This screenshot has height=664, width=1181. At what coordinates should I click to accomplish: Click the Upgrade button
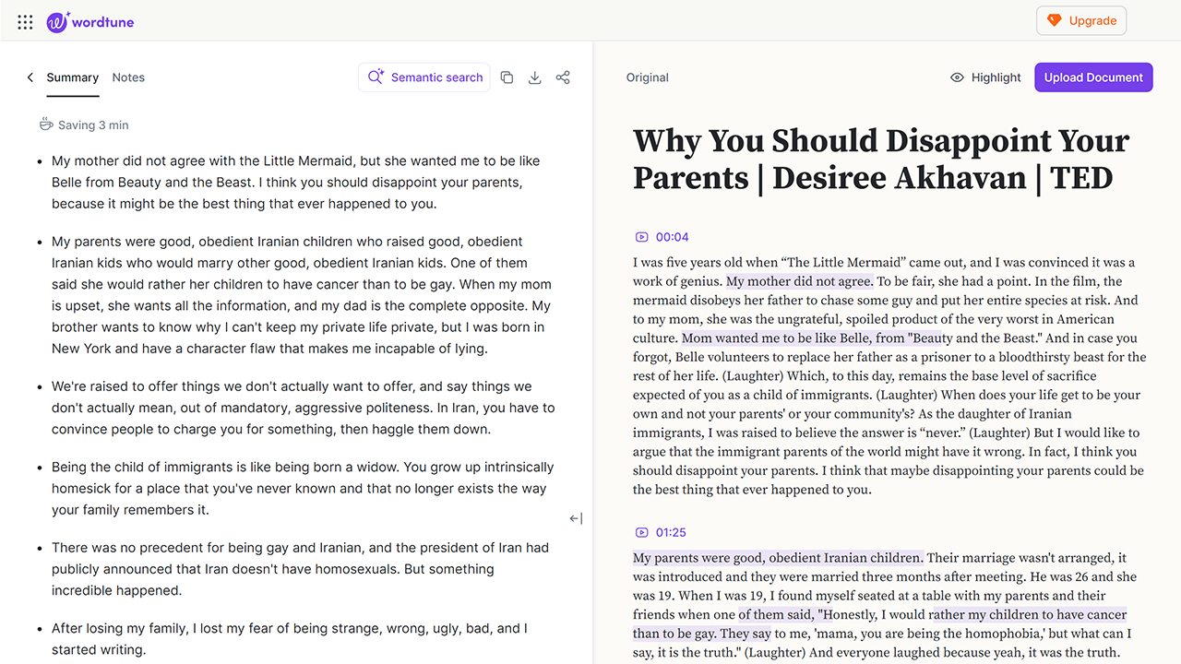pos(1081,20)
